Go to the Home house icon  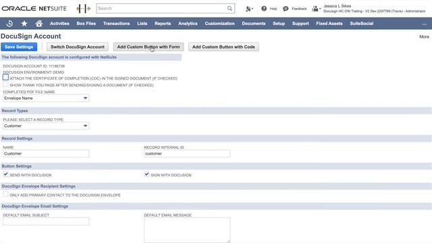(x=39, y=24)
